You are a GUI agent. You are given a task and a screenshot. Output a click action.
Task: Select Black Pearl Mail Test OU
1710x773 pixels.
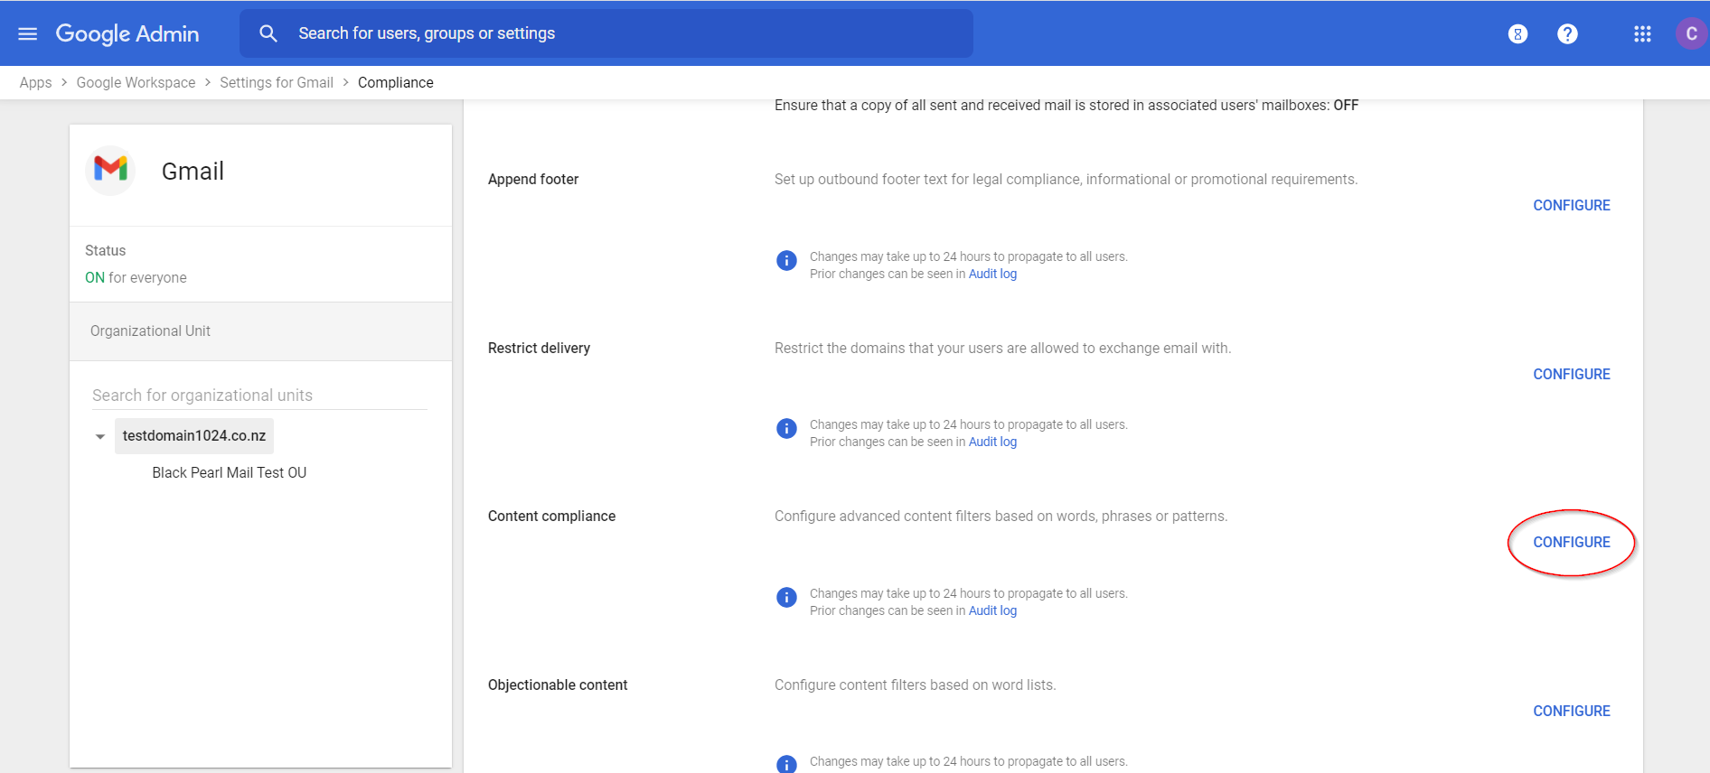coord(230,473)
